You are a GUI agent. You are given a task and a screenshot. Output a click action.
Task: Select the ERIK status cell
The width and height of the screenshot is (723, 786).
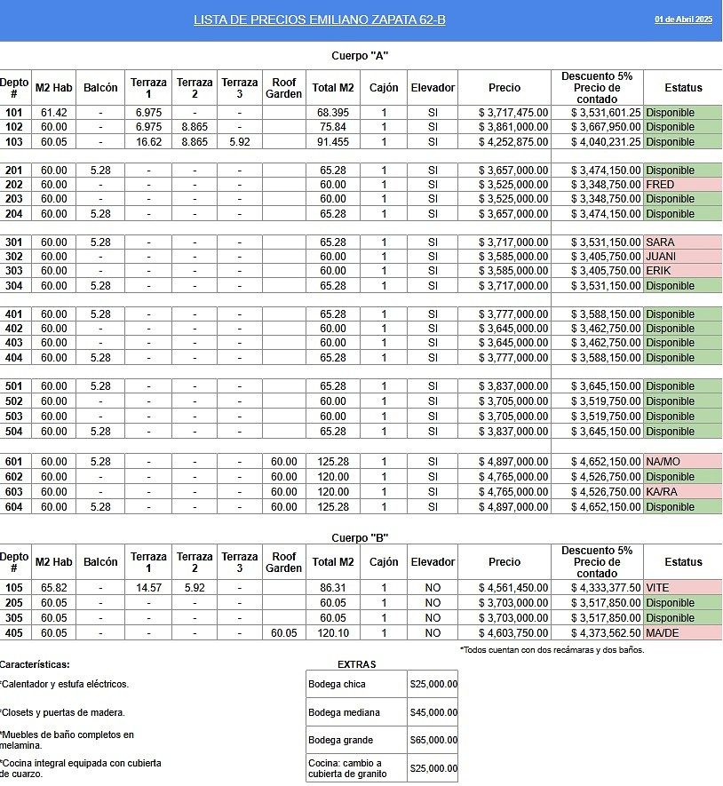(681, 271)
